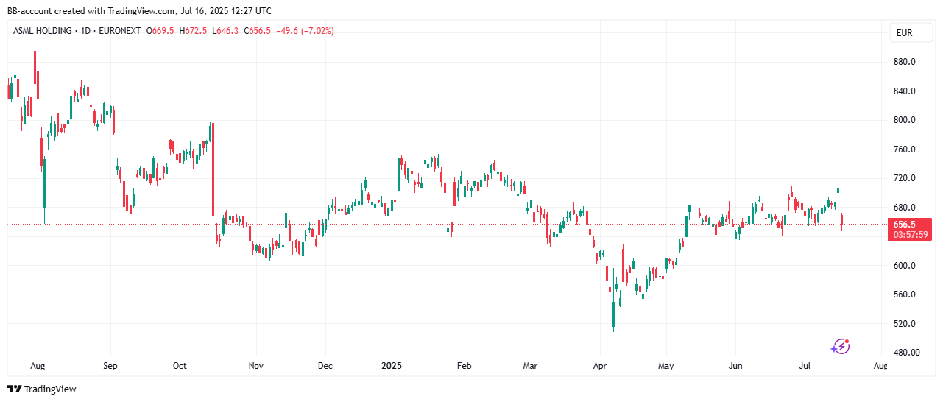943x402 pixels.
Task: Click the Mar label on time axis
Action: pos(530,365)
